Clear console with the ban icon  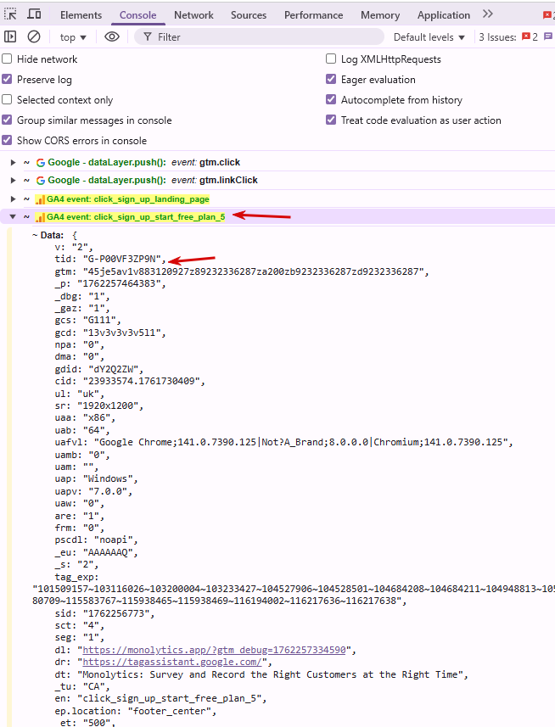(34, 36)
